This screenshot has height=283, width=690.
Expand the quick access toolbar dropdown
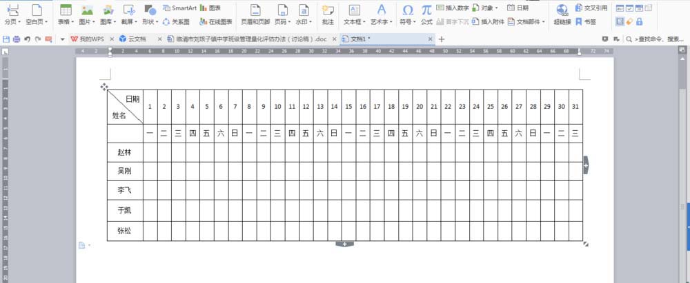[x=63, y=39]
